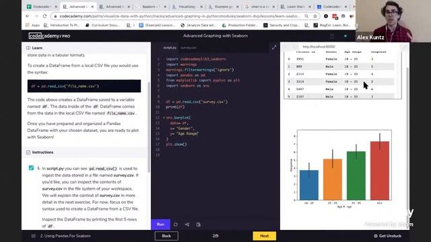Open the lesson menu hamburger icon
The height and width of the screenshot is (242, 431).
pos(33,236)
